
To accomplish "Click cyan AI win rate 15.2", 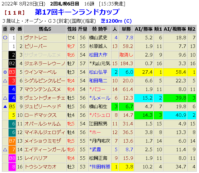I will pos(144,98).
